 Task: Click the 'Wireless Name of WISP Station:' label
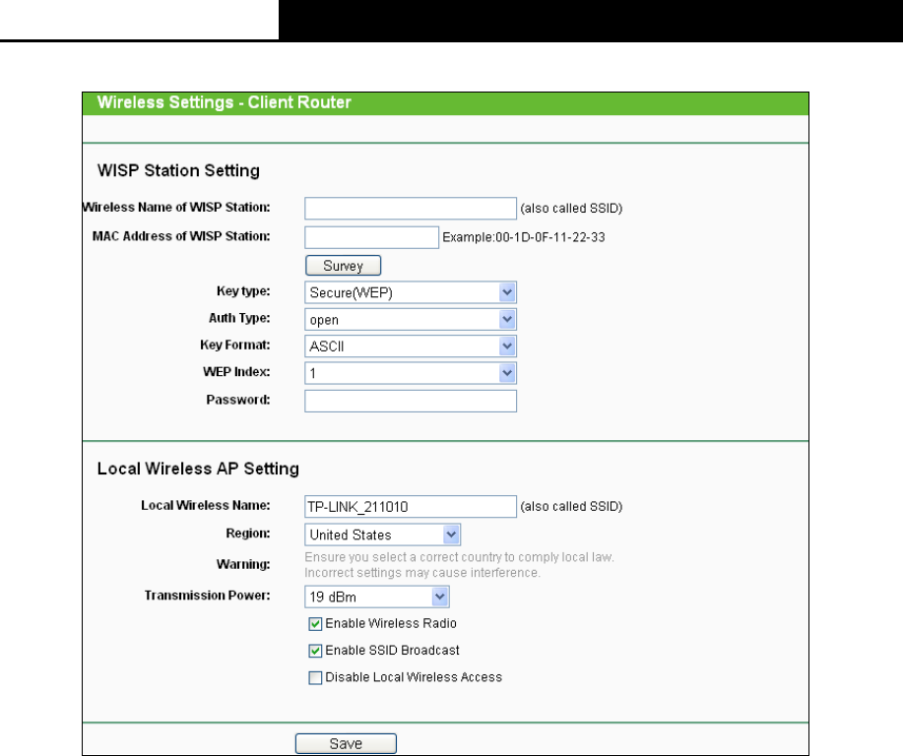(x=176, y=208)
